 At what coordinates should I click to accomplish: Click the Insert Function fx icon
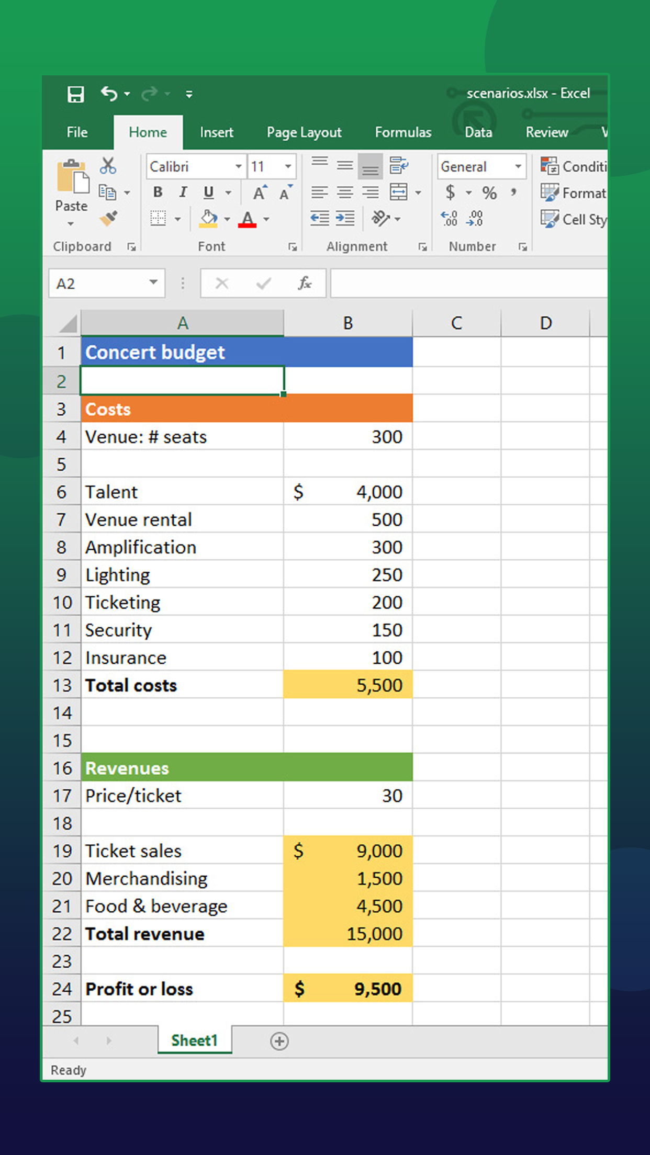click(304, 284)
